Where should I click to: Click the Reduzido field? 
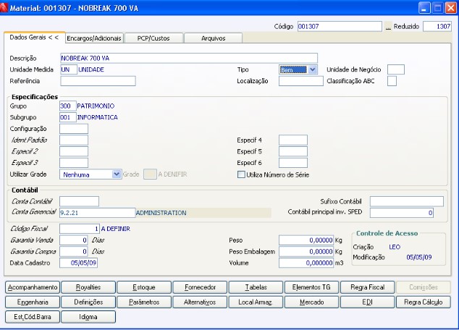pyautogui.click(x=437, y=26)
